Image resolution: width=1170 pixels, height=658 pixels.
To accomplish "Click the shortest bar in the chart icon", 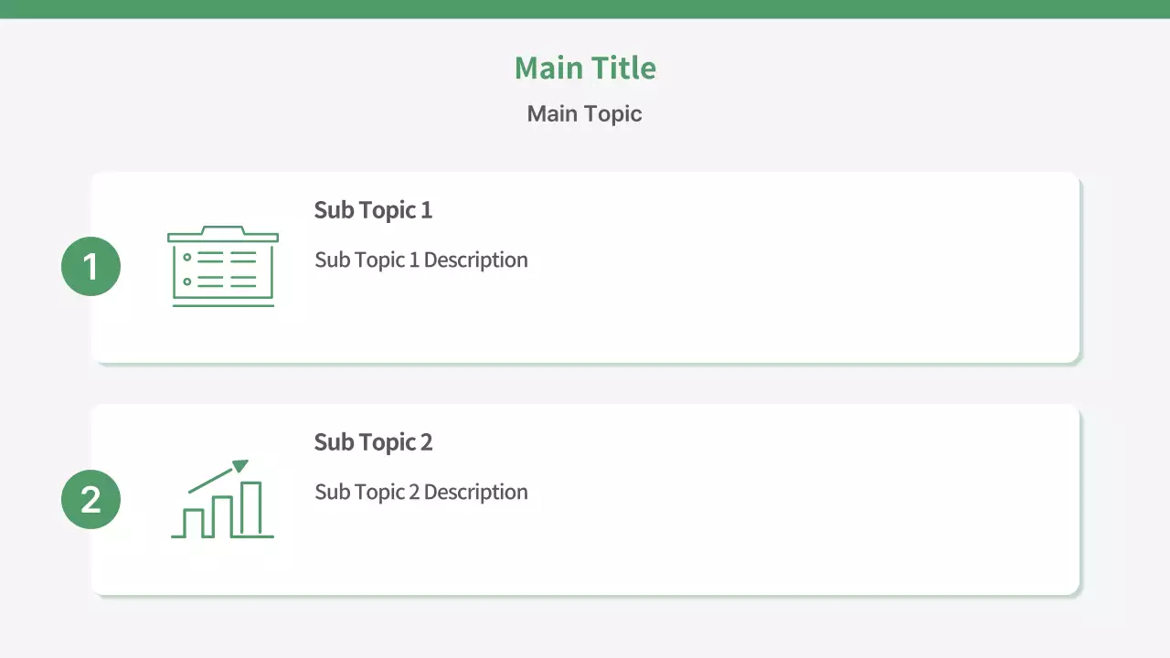I will [x=193, y=522].
